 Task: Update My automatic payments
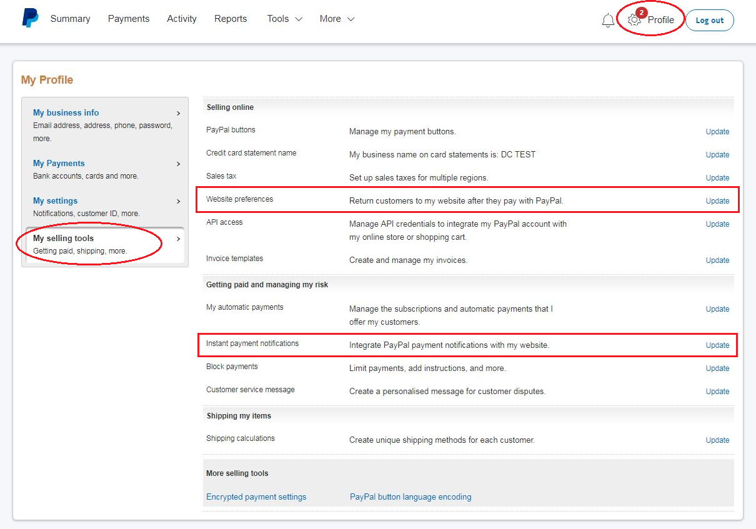click(717, 309)
